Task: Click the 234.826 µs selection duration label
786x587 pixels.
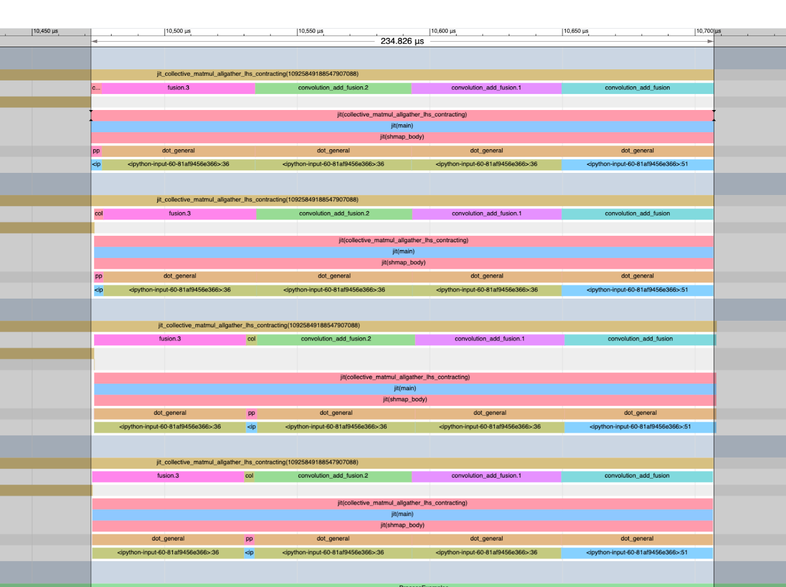Action: click(x=402, y=41)
